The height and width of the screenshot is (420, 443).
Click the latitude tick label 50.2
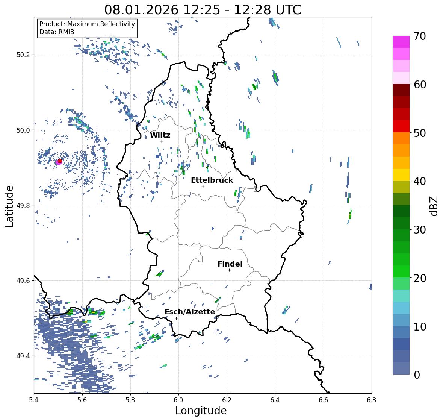pyautogui.click(x=23, y=55)
